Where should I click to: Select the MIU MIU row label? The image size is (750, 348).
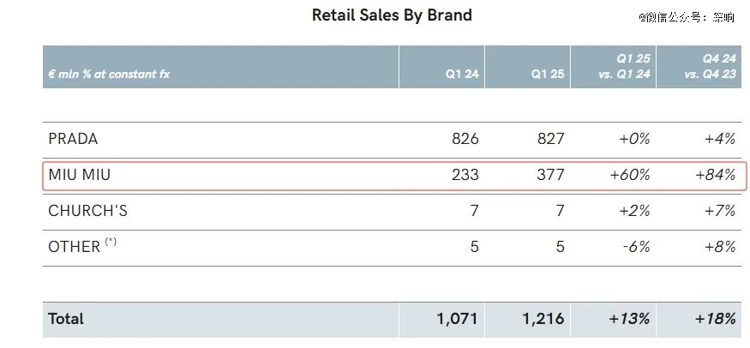(80, 175)
